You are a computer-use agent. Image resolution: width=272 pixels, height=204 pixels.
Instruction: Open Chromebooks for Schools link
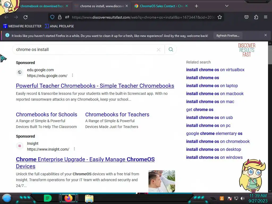[46, 114]
